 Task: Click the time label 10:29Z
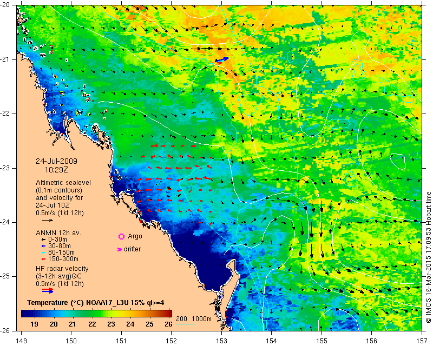(x=56, y=170)
